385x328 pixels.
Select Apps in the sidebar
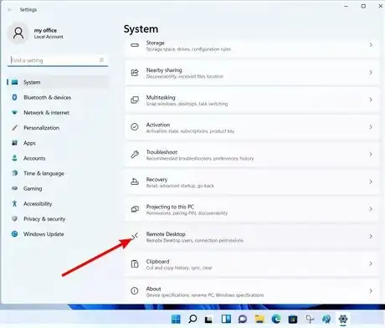pos(58,143)
